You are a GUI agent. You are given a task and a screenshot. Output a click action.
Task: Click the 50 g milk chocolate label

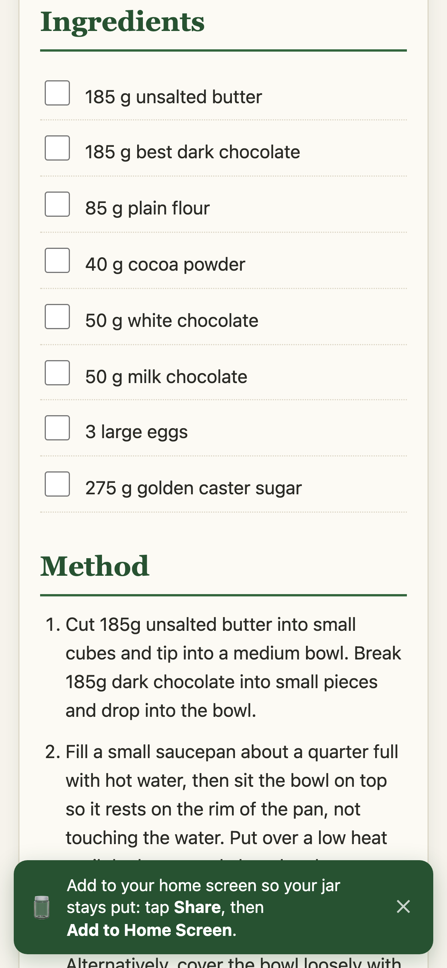[166, 377]
